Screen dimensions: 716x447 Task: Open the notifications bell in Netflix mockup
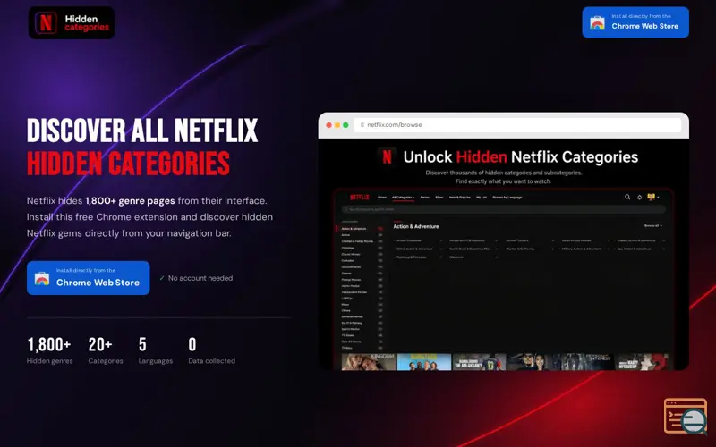point(639,197)
